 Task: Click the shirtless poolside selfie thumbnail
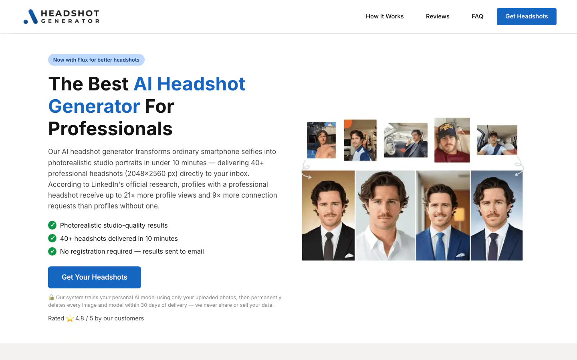[321, 140]
